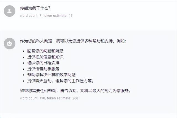Screen dimensions: 177x118
Task: Click the bullet dot before "组织您的日程安排"
Action: point(24,63)
